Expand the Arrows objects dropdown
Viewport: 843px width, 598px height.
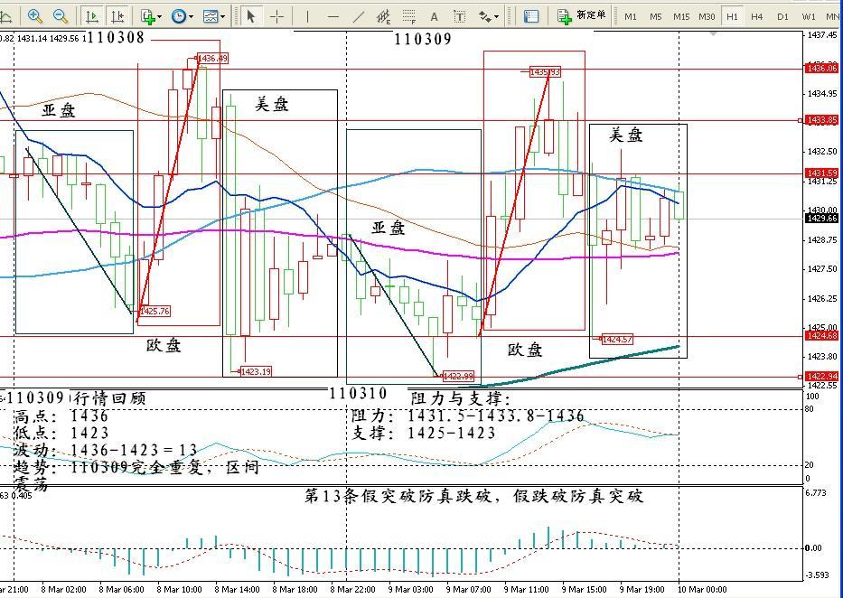[489, 16]
